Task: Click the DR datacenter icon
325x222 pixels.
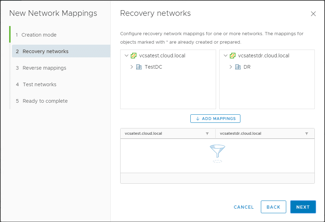Action: (238, 67)
